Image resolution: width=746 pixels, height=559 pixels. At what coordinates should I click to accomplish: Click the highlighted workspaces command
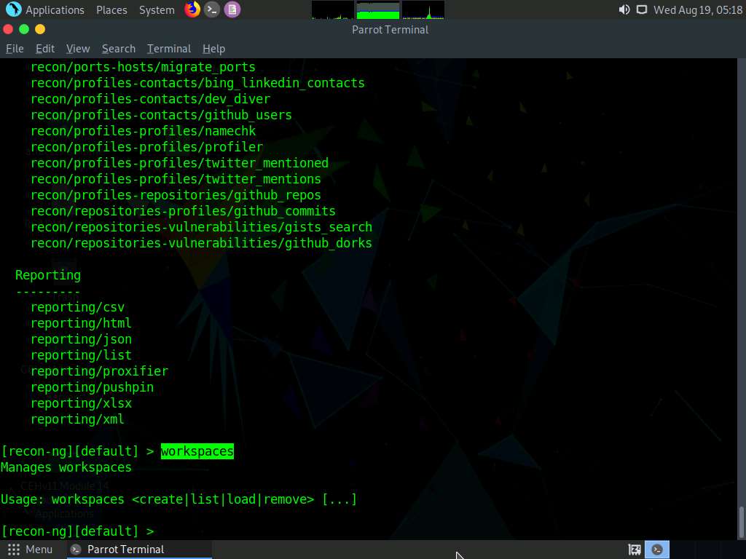tap(197, 451)
